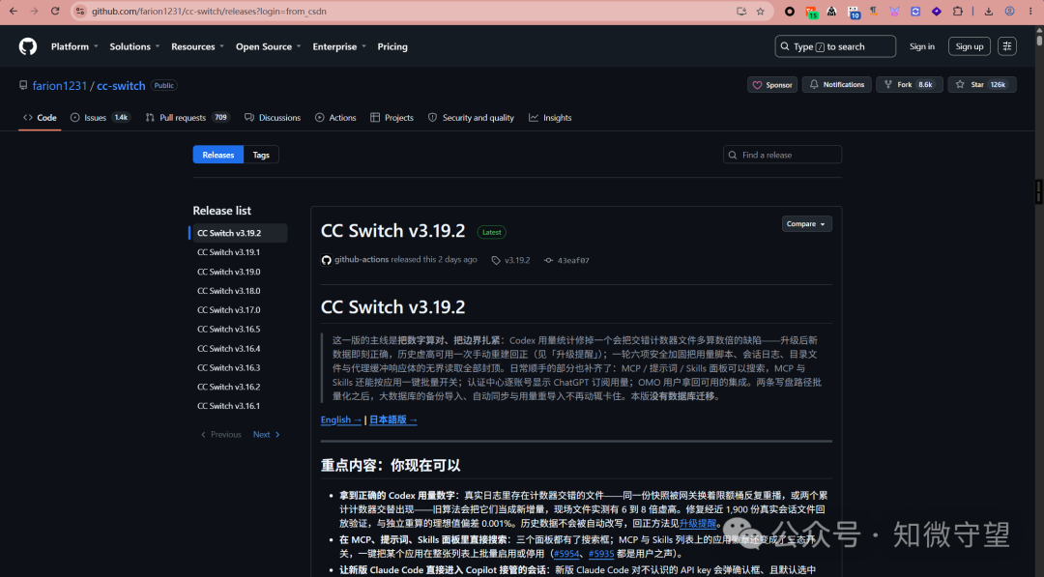This screenshot has height=577, width=1044.
Task: Expand the Resources menu
Action: click(x=197, y=46)
